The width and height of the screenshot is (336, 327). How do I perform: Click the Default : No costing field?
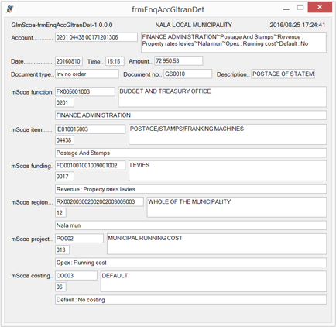pos(190,300)
